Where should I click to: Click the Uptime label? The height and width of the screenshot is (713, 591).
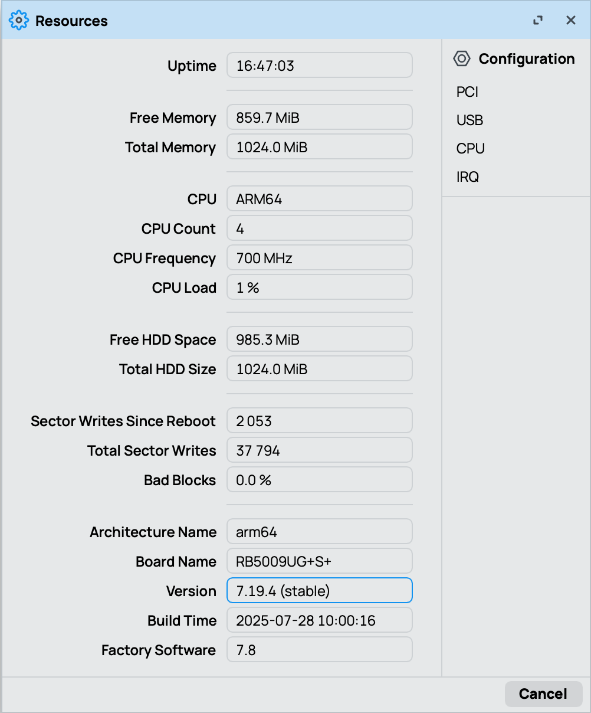pos(192,66)
